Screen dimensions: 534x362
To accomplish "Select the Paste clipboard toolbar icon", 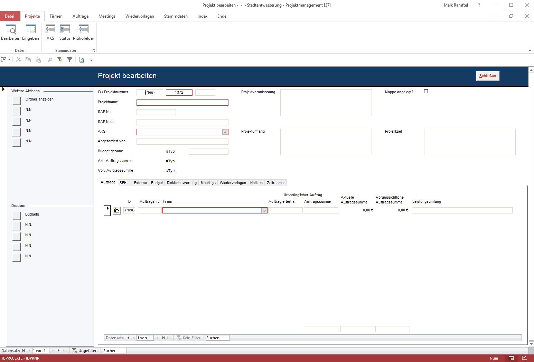I will click(x=38, y=60).
